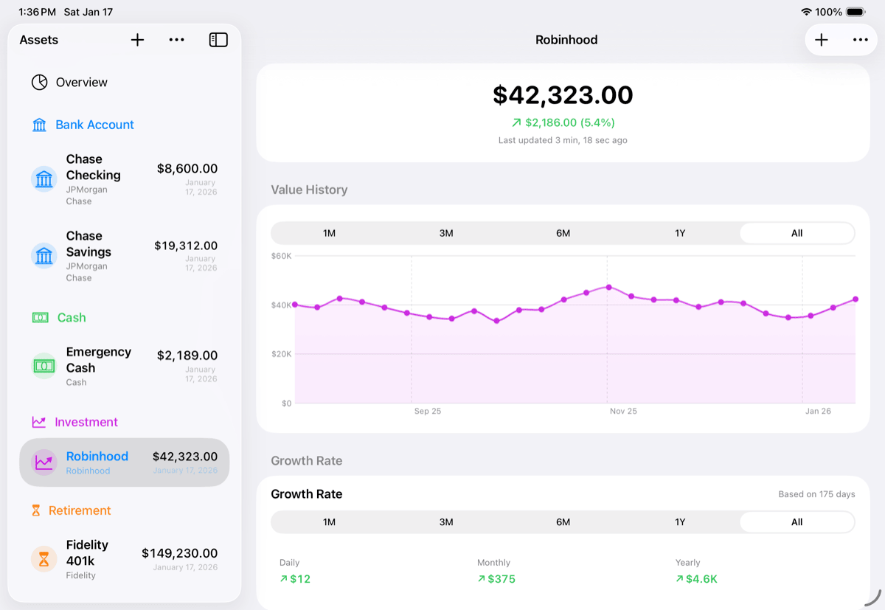Click the Fidelity 401k hourglass icon
885x610 pixels.
44,560
